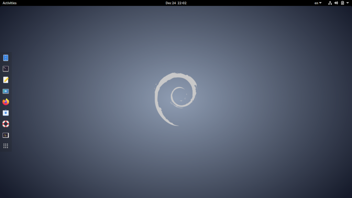Open the system menu via top-right chevron
The image size is (352, 198).
pos(348,3)
